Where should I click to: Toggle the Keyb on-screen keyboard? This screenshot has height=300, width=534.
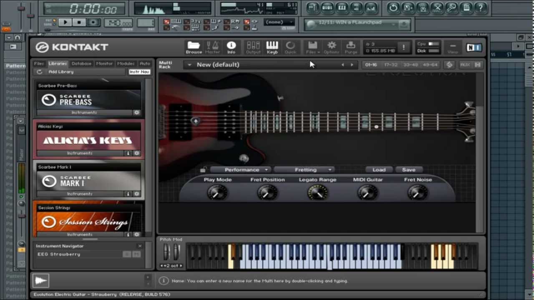tap(272, 47)
